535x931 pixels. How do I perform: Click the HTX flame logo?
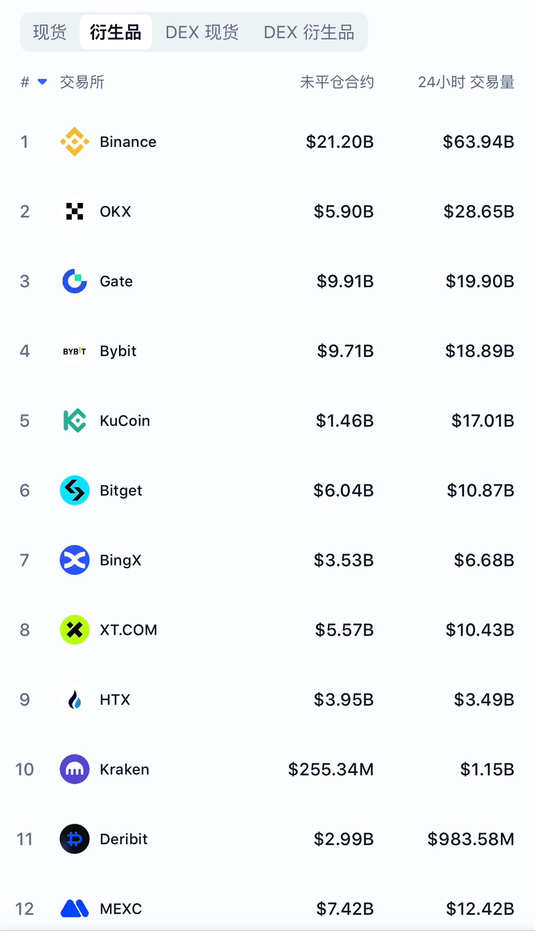click(x=74, y=700)
